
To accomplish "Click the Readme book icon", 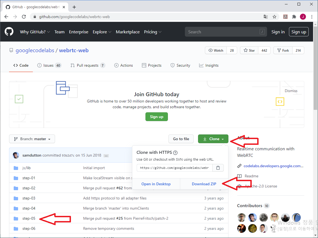I will point(239,176).
